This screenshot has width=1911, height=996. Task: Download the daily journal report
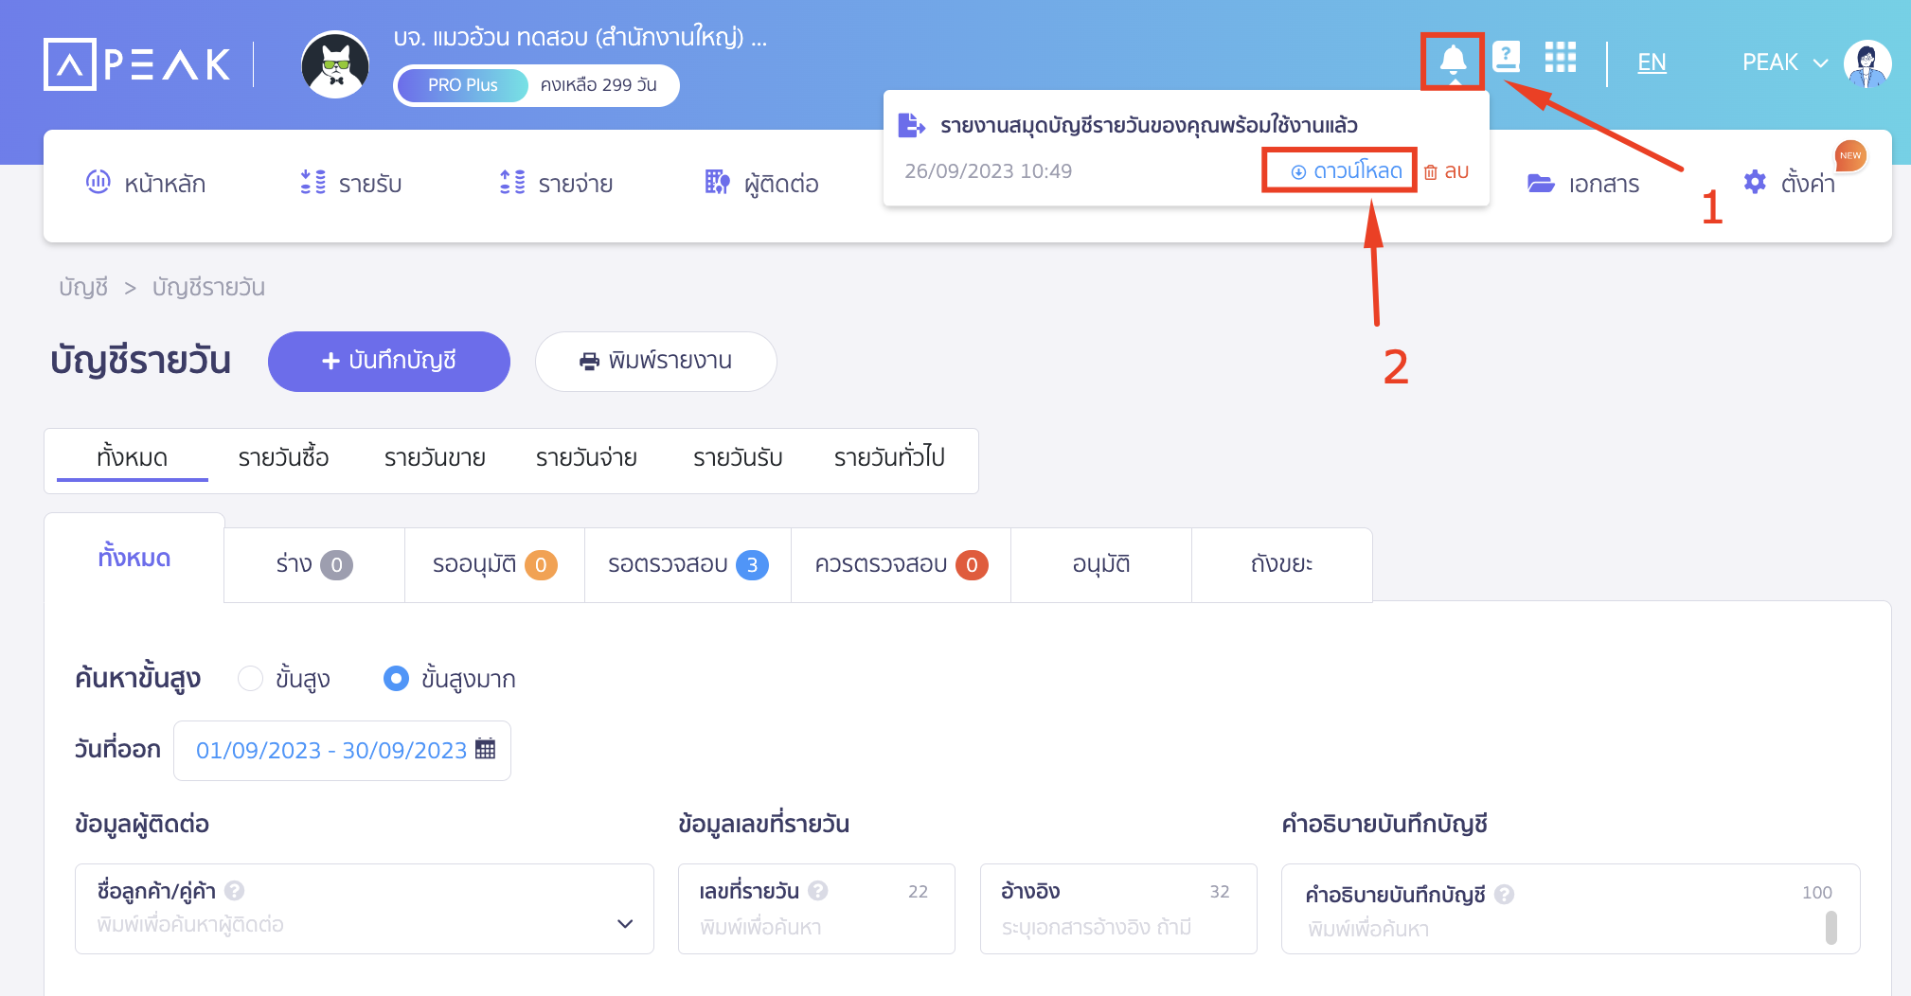[1347, 171]
